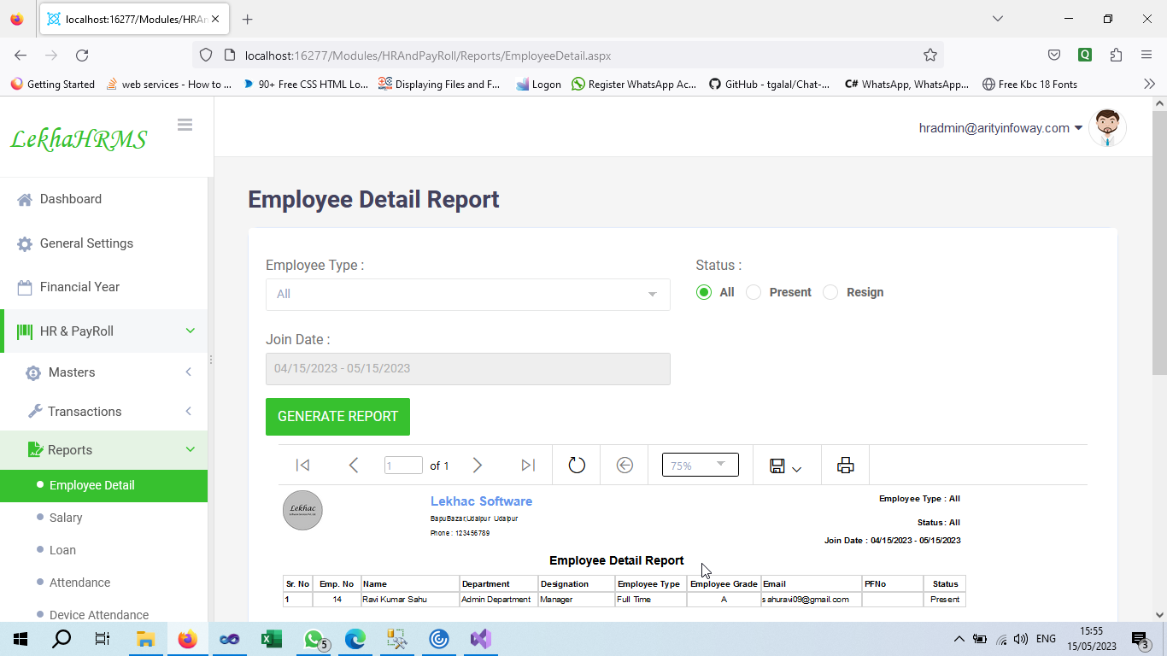Select the Resign status radio button
The image size is (1167, 656).
tap(830, 292)
